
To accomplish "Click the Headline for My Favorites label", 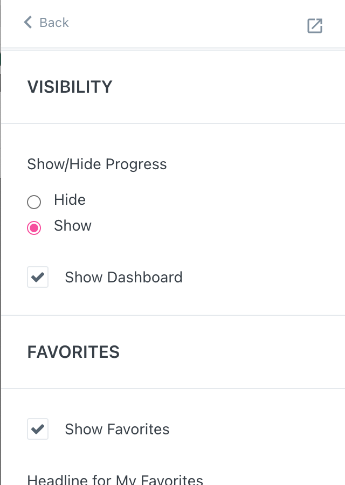I will [x=115, y=480].
